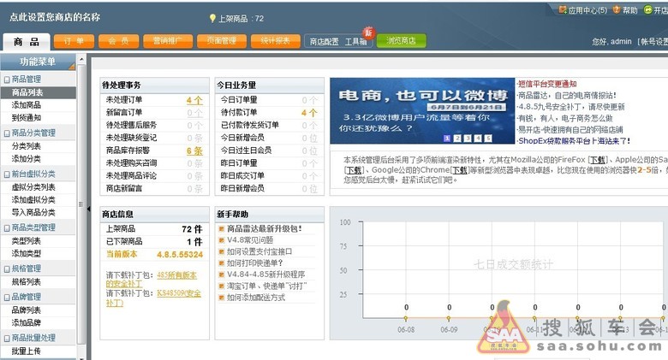Image resolution: width=668 pixels, height=360 pixels.
Task: Collapse the 前台虚拟分类 section
Action: pyautogui.click(x=7, y=174)
